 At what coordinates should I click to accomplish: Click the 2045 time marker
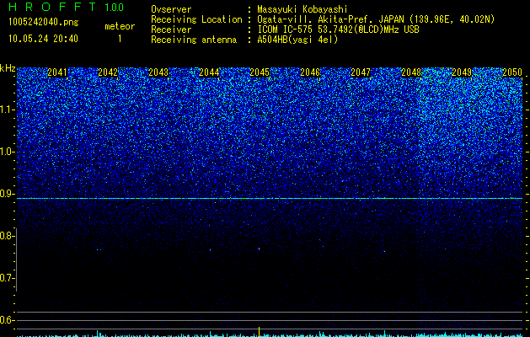point(260,72)
